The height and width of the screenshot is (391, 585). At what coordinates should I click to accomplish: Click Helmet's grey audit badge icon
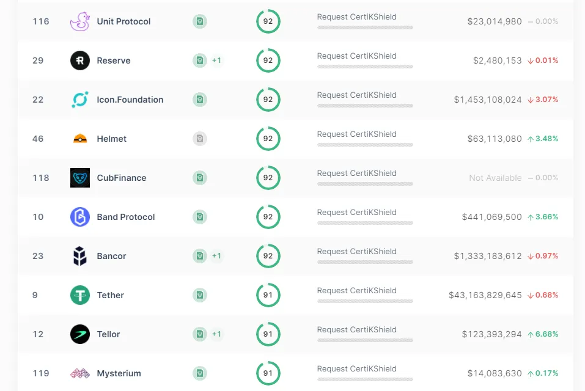pyautogui.click(x=200, y=139)
